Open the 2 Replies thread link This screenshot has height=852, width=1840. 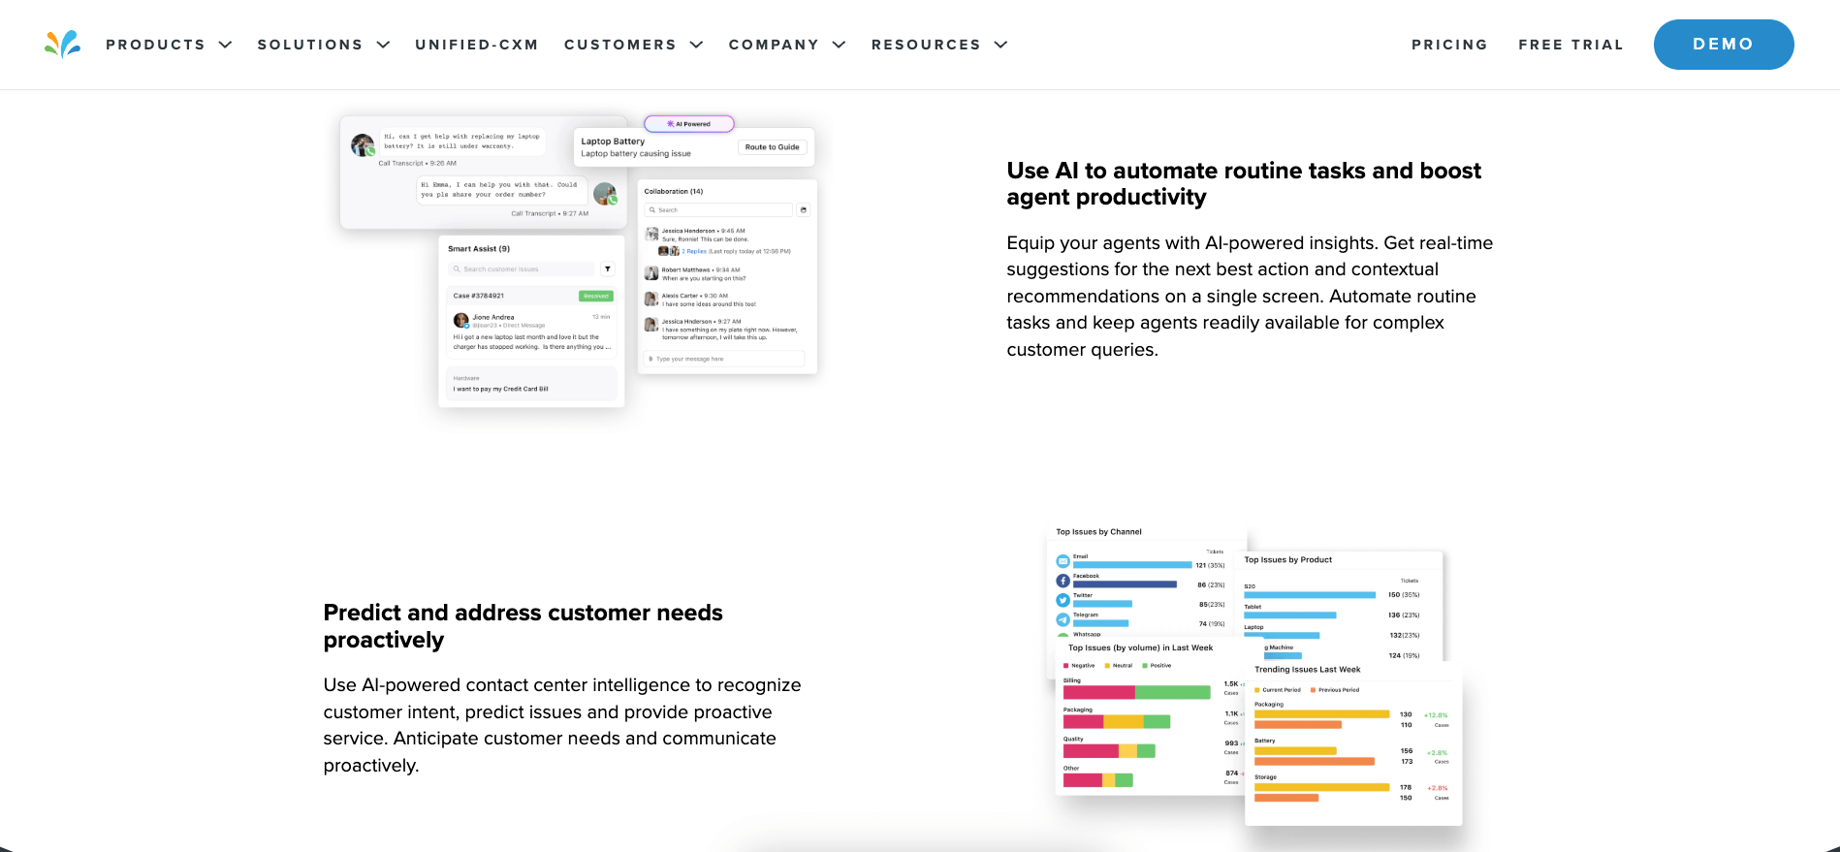click(x=696, y=251)
